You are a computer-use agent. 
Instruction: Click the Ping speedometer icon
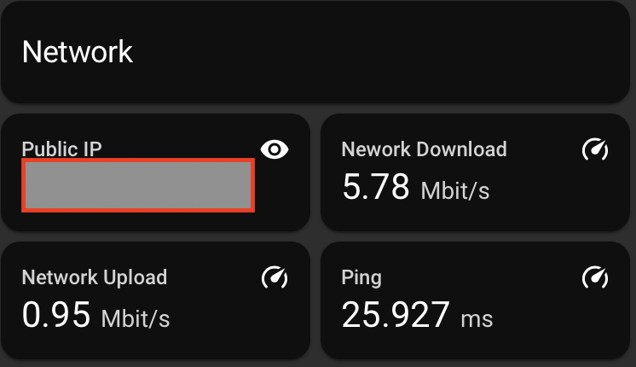pos(595,277)
